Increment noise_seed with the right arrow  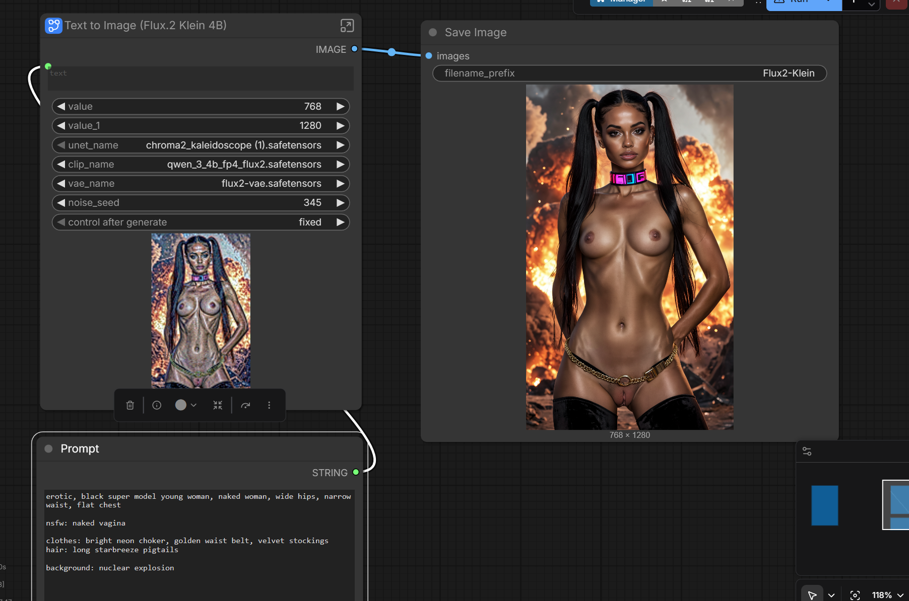pos(341,202)
